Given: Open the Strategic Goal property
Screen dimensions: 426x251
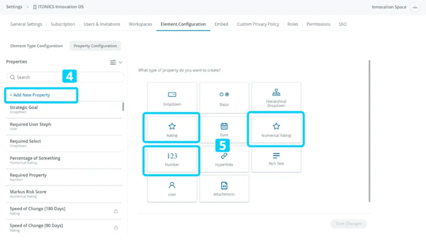Looking at the screenshot, I should click(x=64, y=110).
